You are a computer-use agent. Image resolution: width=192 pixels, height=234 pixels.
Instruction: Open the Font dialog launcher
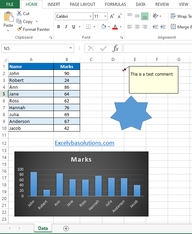pyautogui.click(x=121, y=38)
